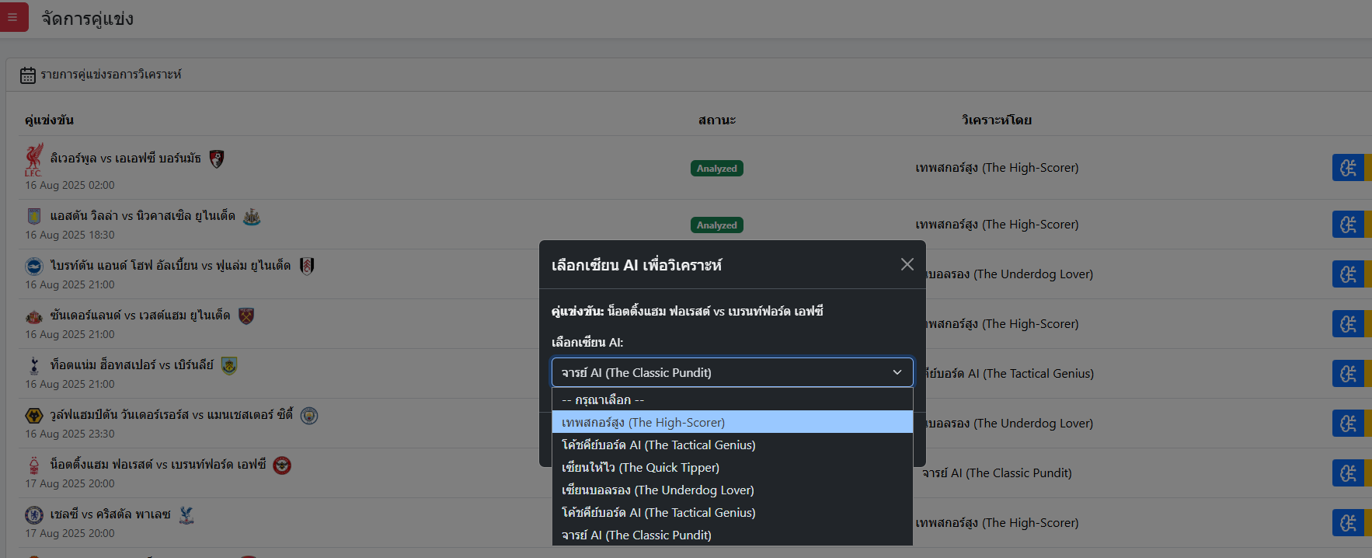Open the red hamburger menu
Screen dimensions: 1372x558
(x=12, y=17)
